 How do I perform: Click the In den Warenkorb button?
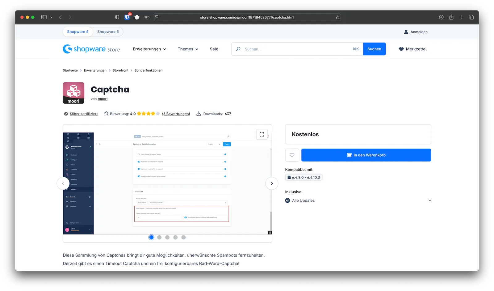tap(366, 155)
